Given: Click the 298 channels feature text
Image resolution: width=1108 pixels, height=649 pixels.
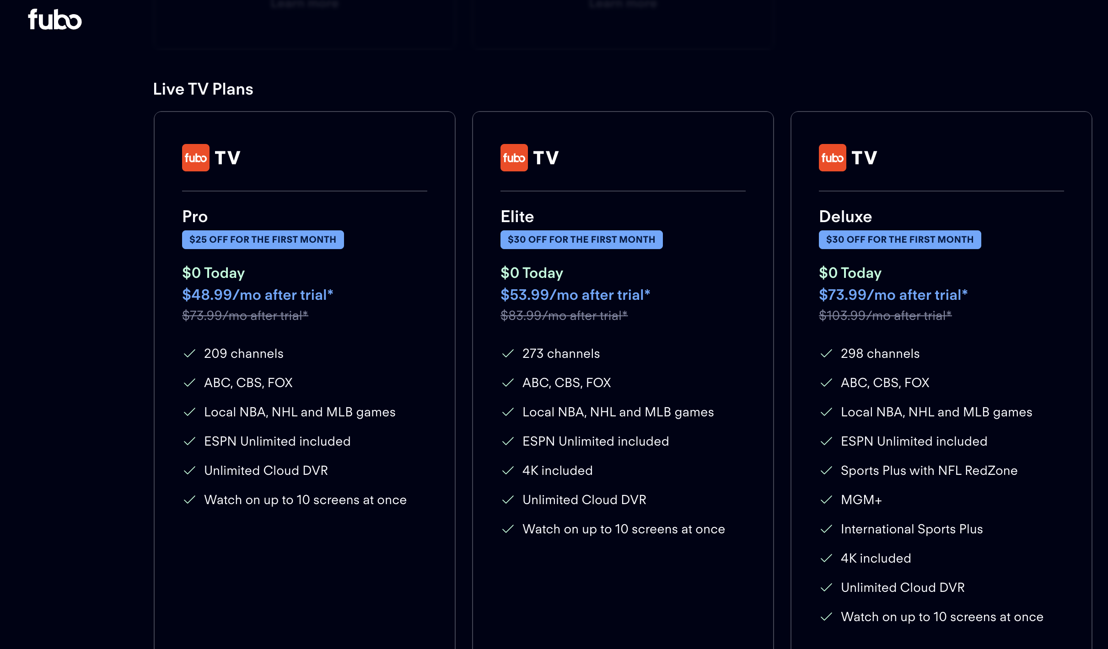Looking at the screenshot, I should point(880,353).
